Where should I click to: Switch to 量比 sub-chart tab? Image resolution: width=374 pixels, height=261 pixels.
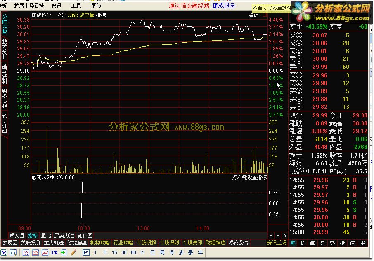46,236
